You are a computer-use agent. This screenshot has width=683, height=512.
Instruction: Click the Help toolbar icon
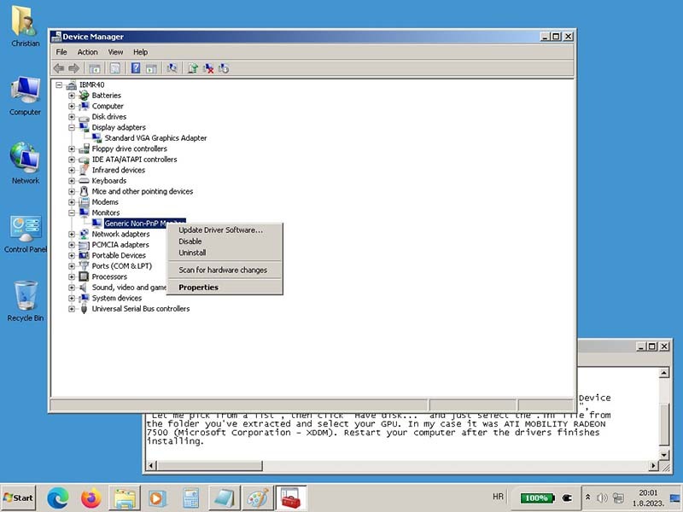[135, 68]
